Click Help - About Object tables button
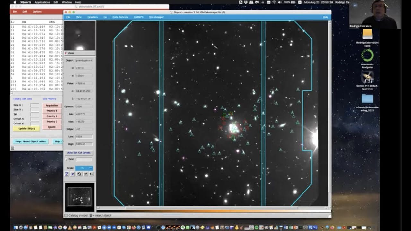Image resolution: width=411 pixels, height=231 pixels. tap(31, 141)
